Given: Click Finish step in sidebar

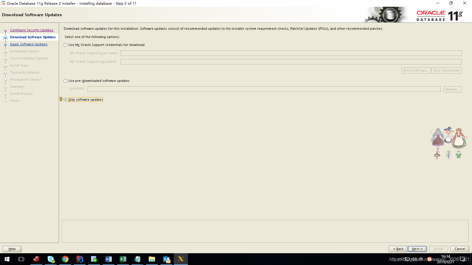Looking at the screenshot, I should (15, 101).
